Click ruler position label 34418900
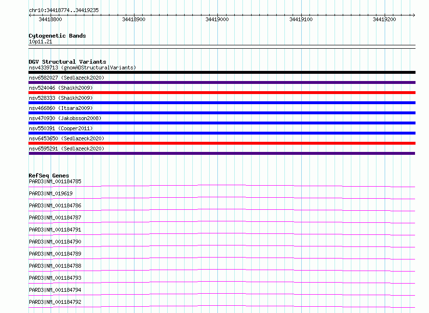Screen dimensions: 429x313 (134, 19)
